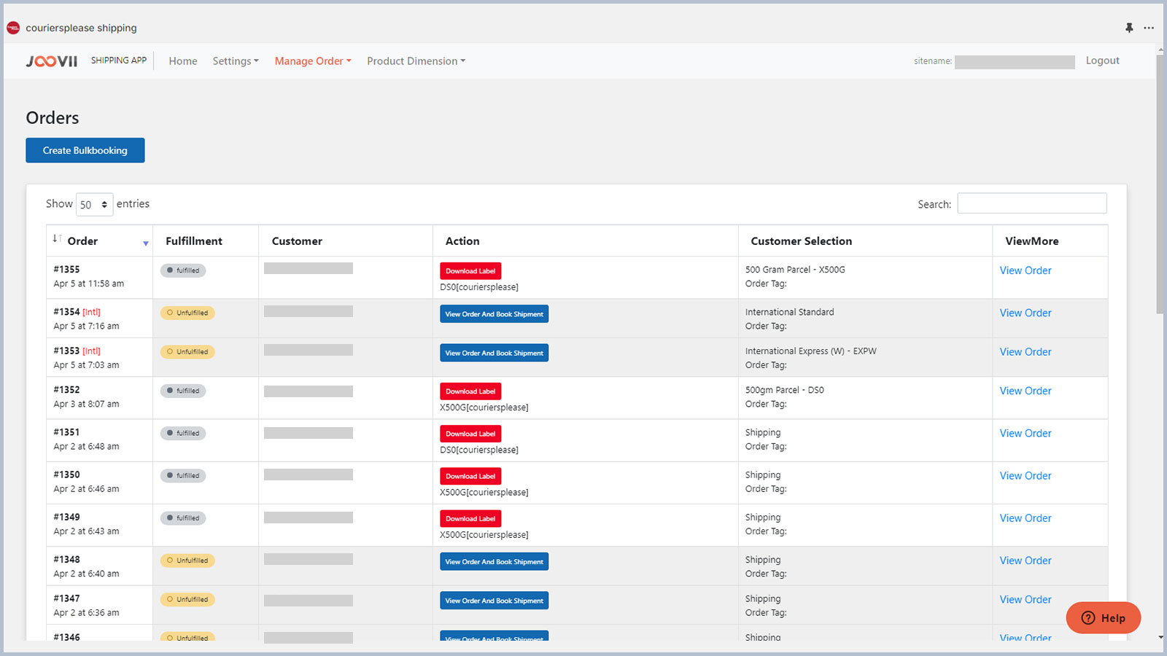Open the Help chat widget
This screenshot has width=1167, height=656.
coord(1103,618)
